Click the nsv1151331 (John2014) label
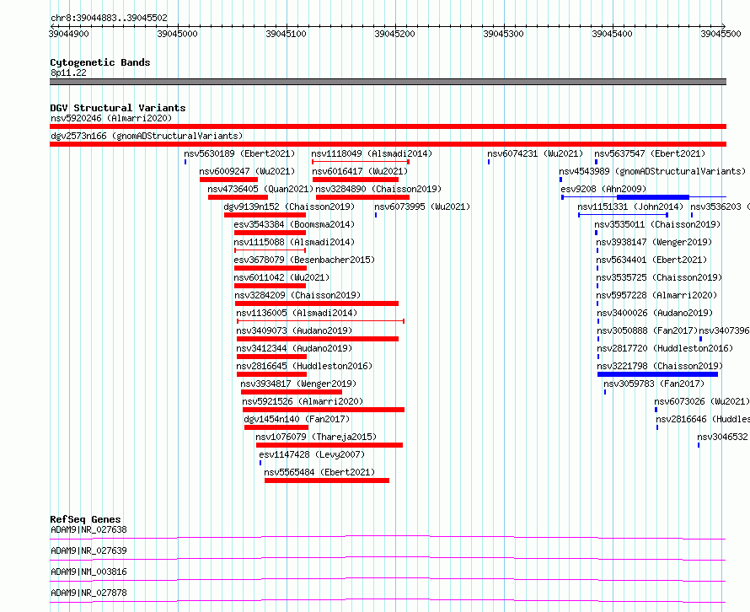Image resolution: width=750 pixels, height=612 pixels. tap(630, 207)
